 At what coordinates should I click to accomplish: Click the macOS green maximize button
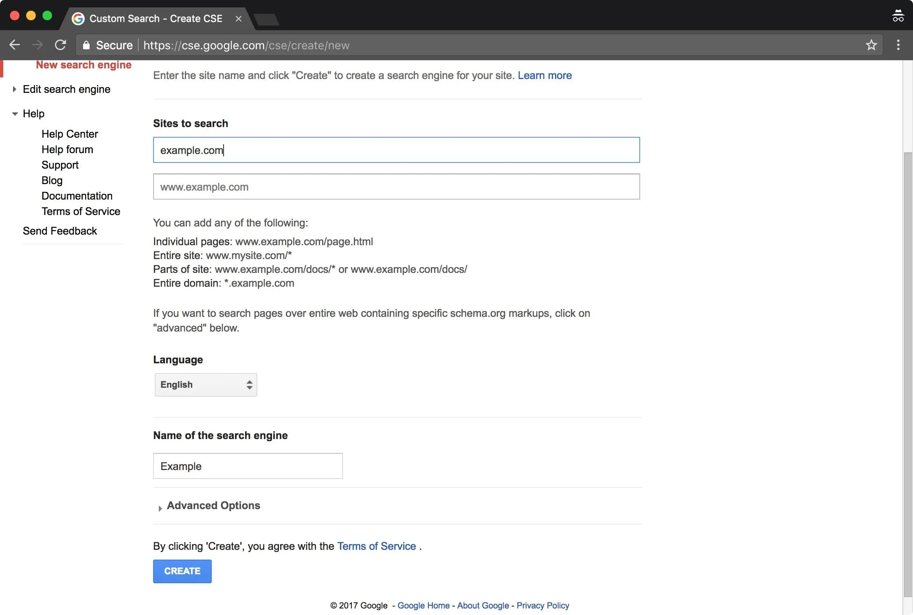pyautogui.click(x=47, y=15)
